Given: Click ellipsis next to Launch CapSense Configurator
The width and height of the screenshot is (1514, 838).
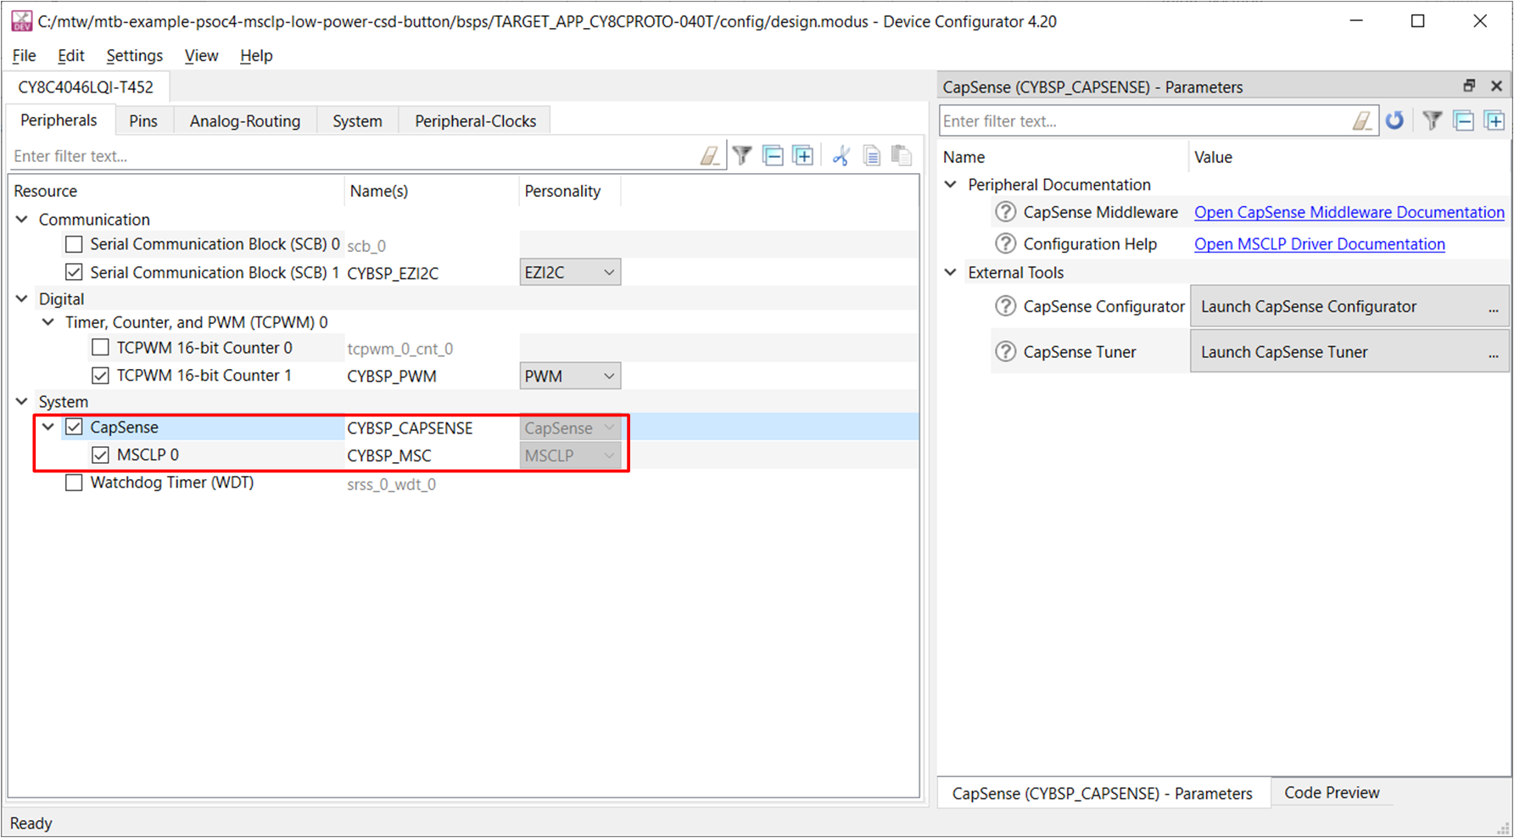Looking at the screenshot, I should pyautogui.click(x=1494, y=310).
